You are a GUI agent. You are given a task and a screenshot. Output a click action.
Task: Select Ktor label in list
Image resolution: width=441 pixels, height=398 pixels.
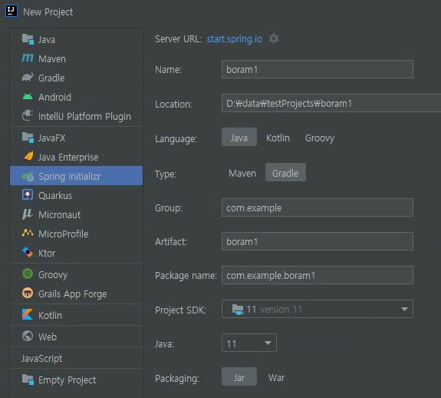coord(47,254)
